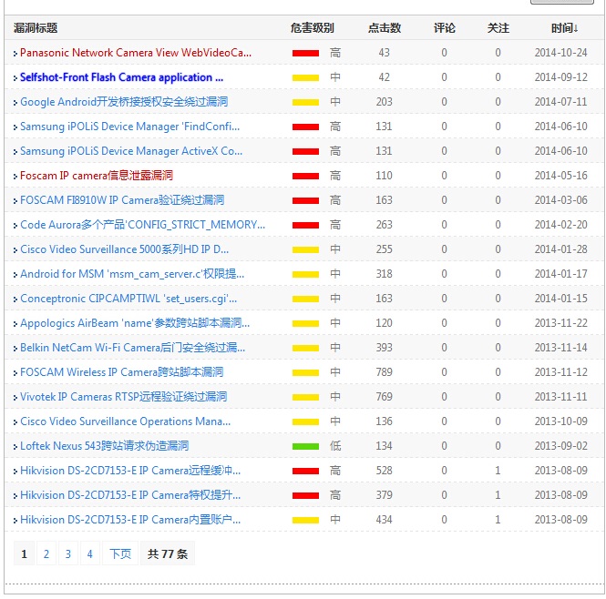Viewport: 606px width, 599px height.
Task: Open Cisco Video Surveillance Operations Mana... link
Action: coord(125,421)
